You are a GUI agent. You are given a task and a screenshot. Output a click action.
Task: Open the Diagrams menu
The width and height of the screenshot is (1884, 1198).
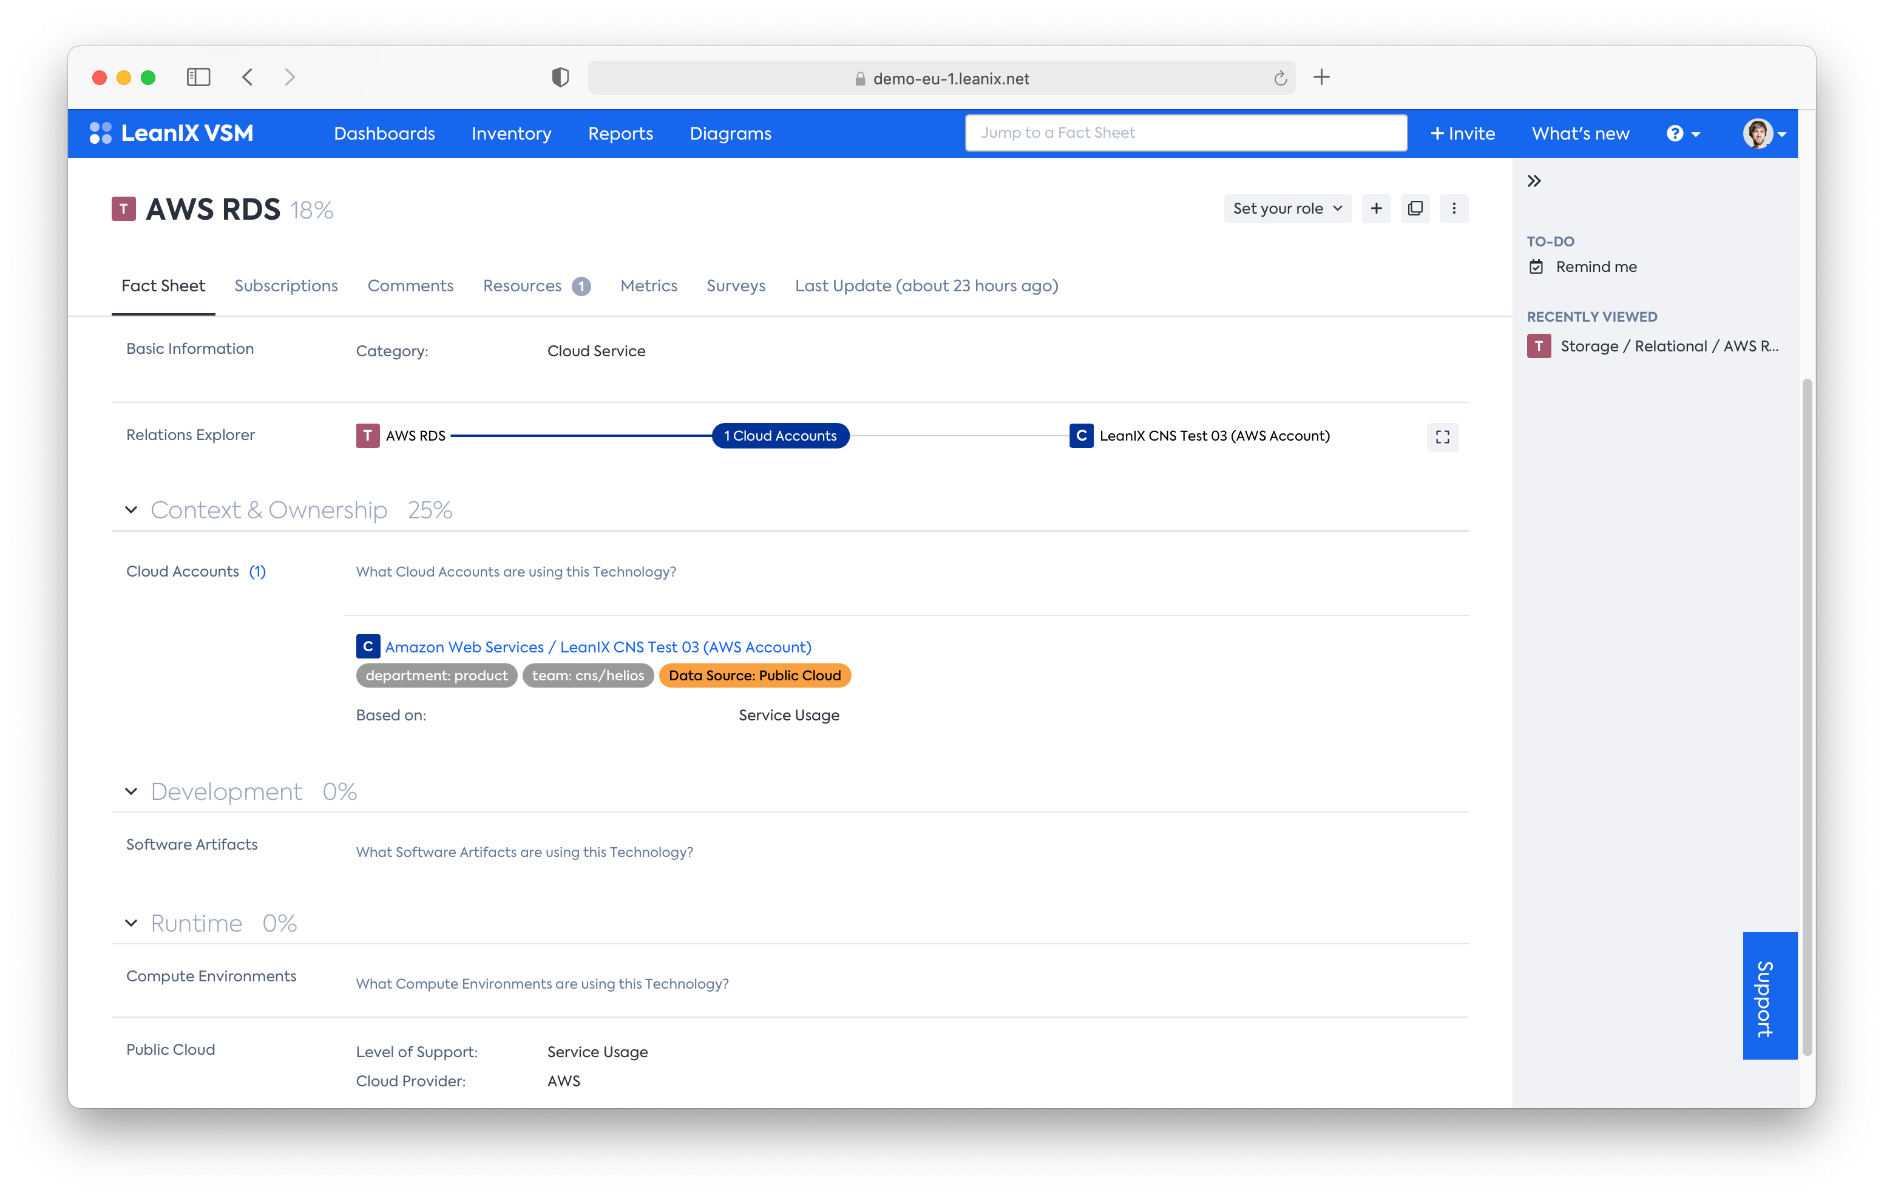731,134
